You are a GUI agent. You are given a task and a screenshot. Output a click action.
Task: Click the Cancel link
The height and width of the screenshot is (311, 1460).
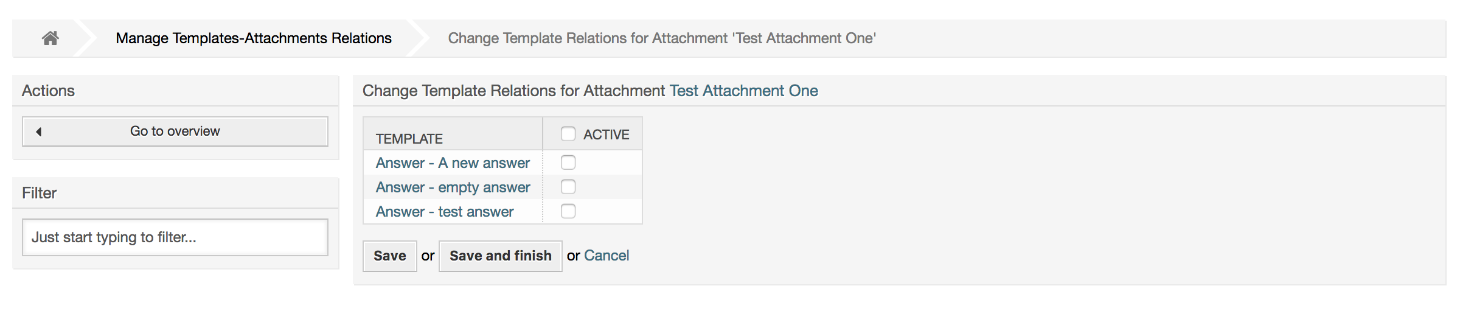click(607, 256)
